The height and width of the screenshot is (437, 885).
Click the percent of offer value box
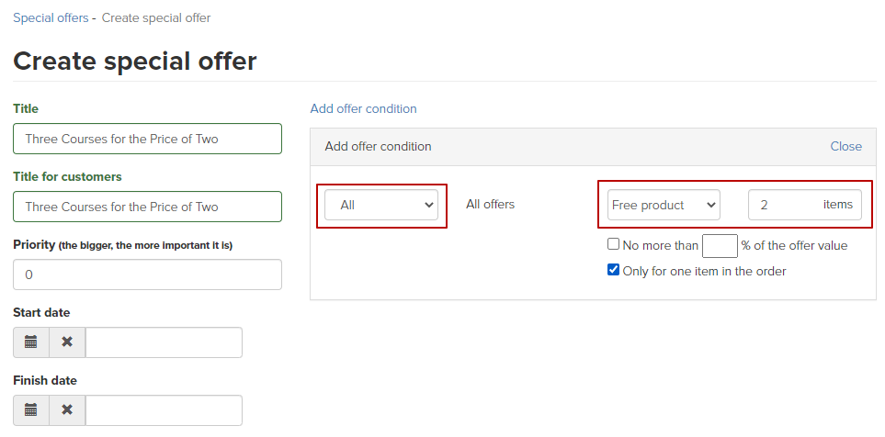[x=720, y=246]
